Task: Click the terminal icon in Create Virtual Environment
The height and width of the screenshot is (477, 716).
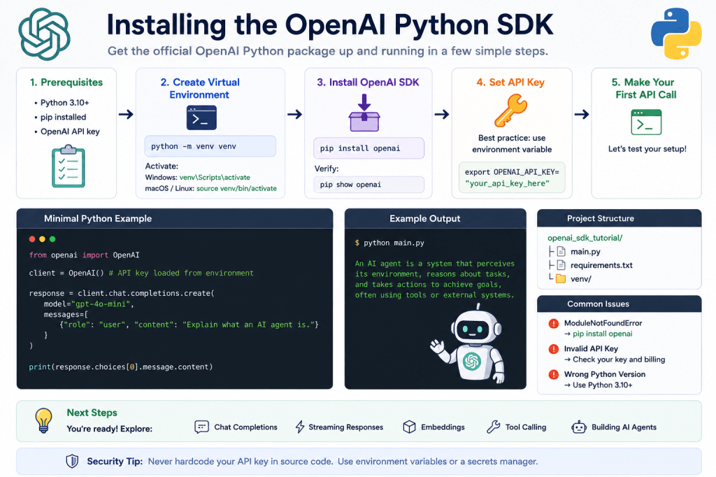Action: click(201, 118)
